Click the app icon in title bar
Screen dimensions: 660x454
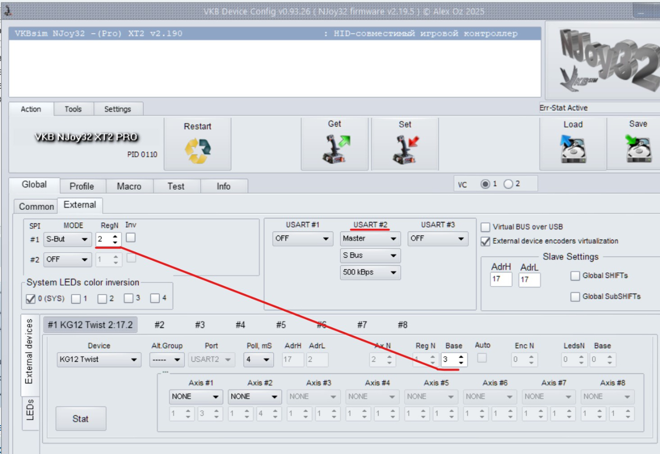pos(8,11)
